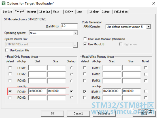Toggle the Big Endian checkbox
The height and width of the screenshot is (118, 157).
click(x=121, y=44)
